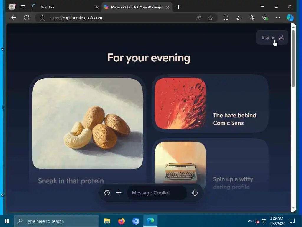Start voice input with microphone icon
This screenshot has width=302, height=227.
point(195,193)
